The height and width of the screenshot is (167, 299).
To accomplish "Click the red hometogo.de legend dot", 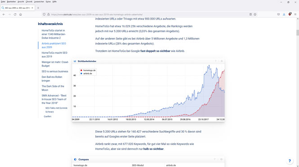I will pyautogui.click(x=81, y=70).
